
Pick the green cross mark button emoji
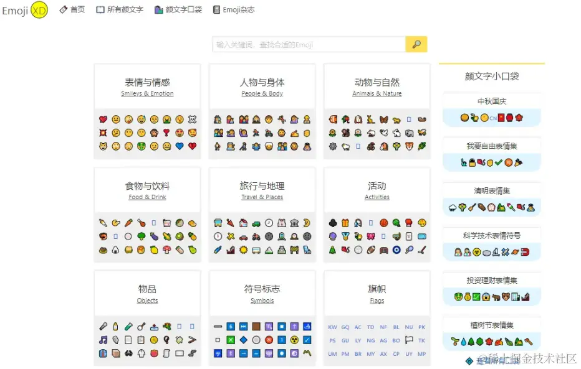231,340
